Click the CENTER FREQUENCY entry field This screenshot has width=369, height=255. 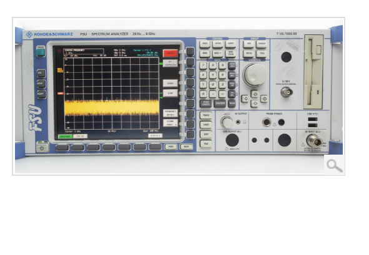84,52
